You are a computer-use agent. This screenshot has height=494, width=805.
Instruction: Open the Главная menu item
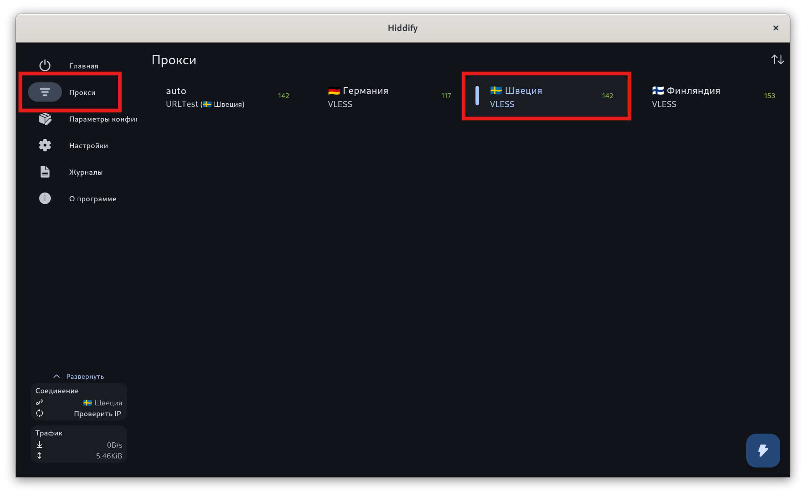click(84, 66)
